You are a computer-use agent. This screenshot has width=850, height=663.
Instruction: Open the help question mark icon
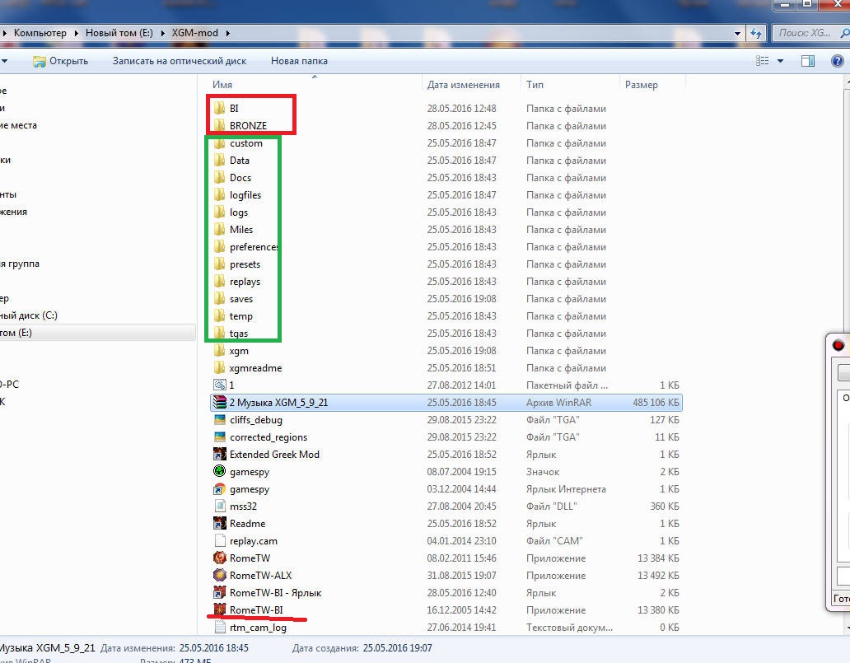click(838, 61)
